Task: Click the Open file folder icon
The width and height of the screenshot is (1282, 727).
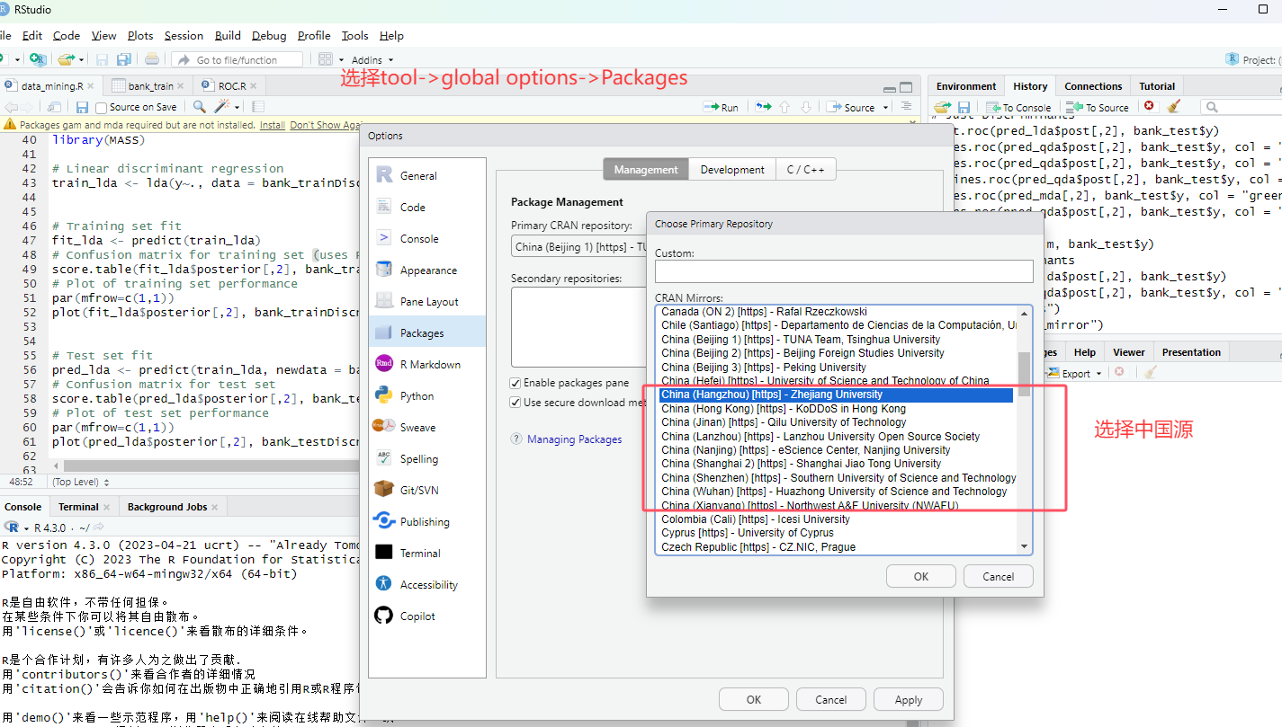Action: pyautogui.click(x=65, y=59)
